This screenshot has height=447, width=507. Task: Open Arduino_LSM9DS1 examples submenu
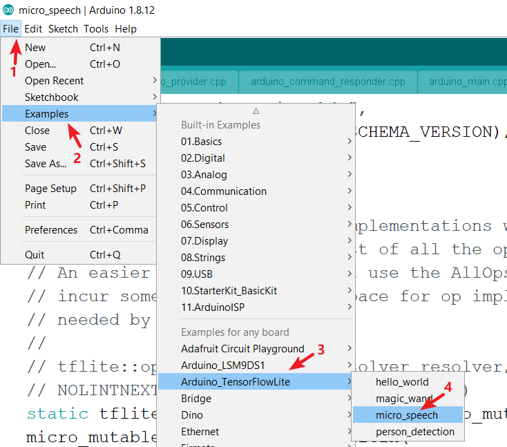(x=256, y=365)
